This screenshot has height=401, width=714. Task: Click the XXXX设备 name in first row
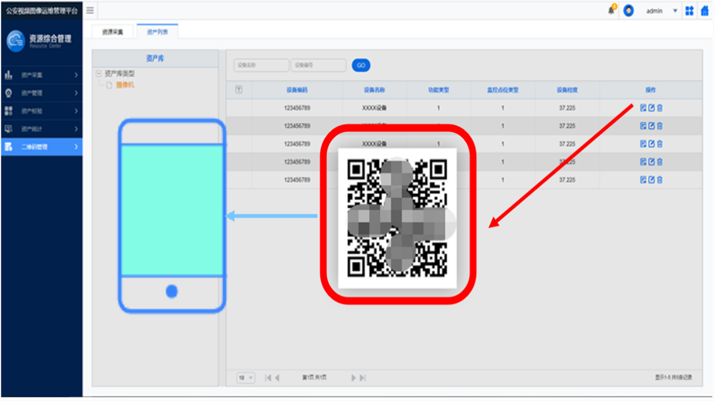(x=374, y=108)
